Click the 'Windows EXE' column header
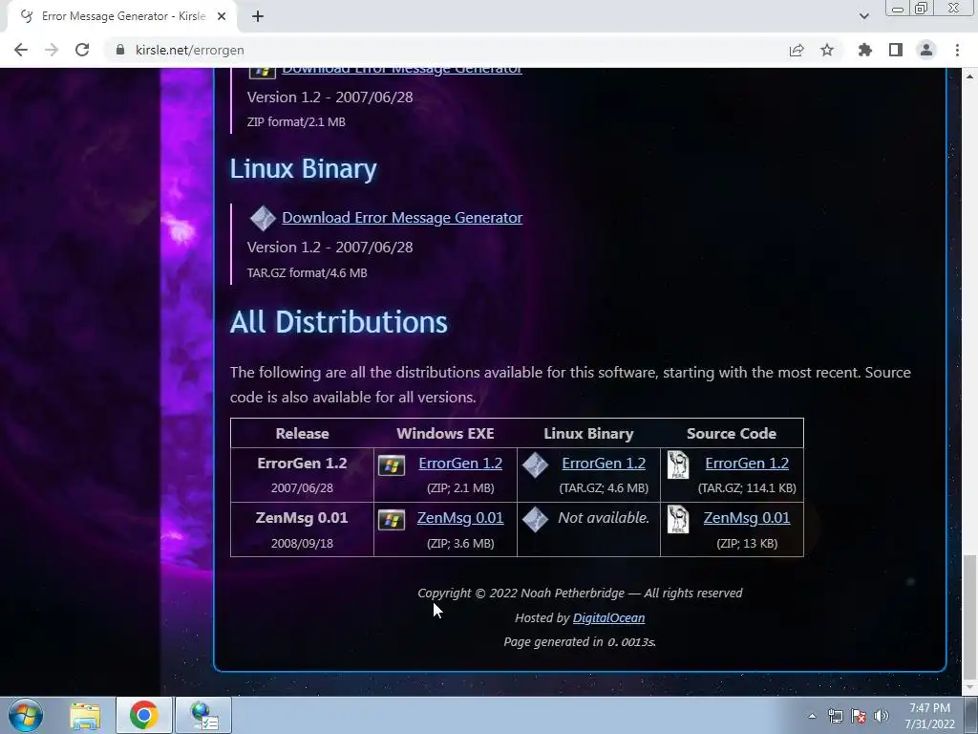This screenshot has height=734, width=978. 445,433
